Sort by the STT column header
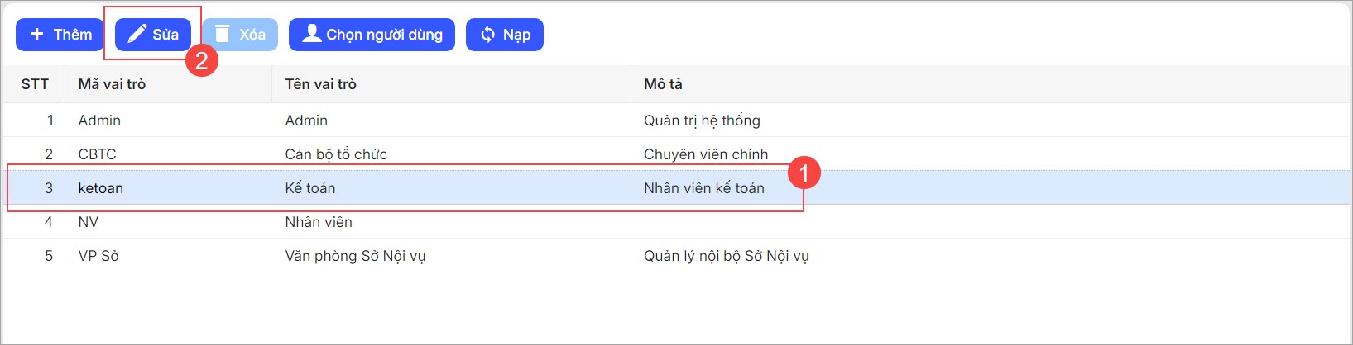Viewport: 1353px width, 345px height. pos(35,84)
